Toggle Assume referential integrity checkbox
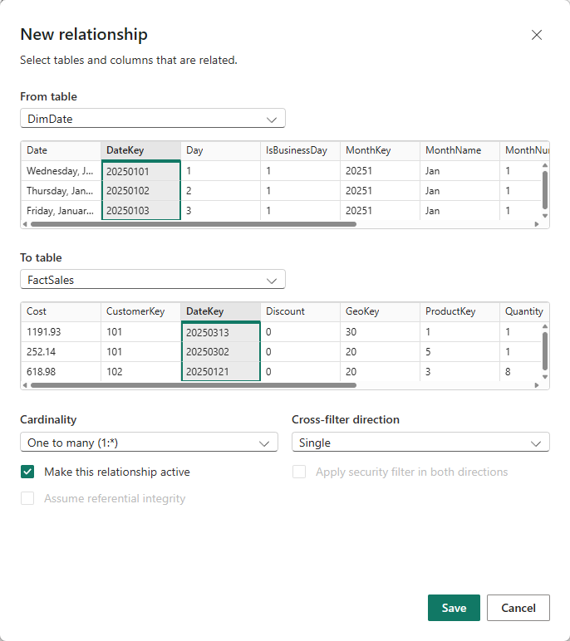 point(28,498)
